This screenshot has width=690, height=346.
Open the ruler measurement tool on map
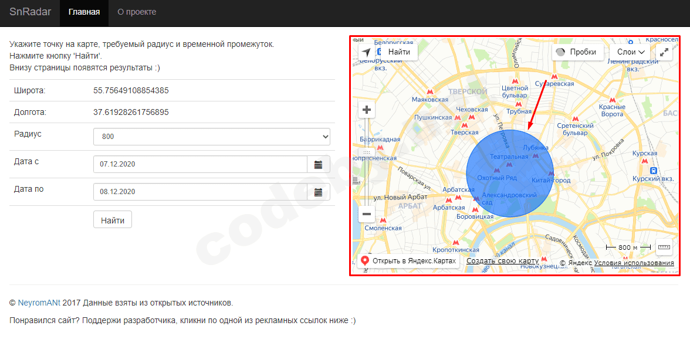click(664, 247)
